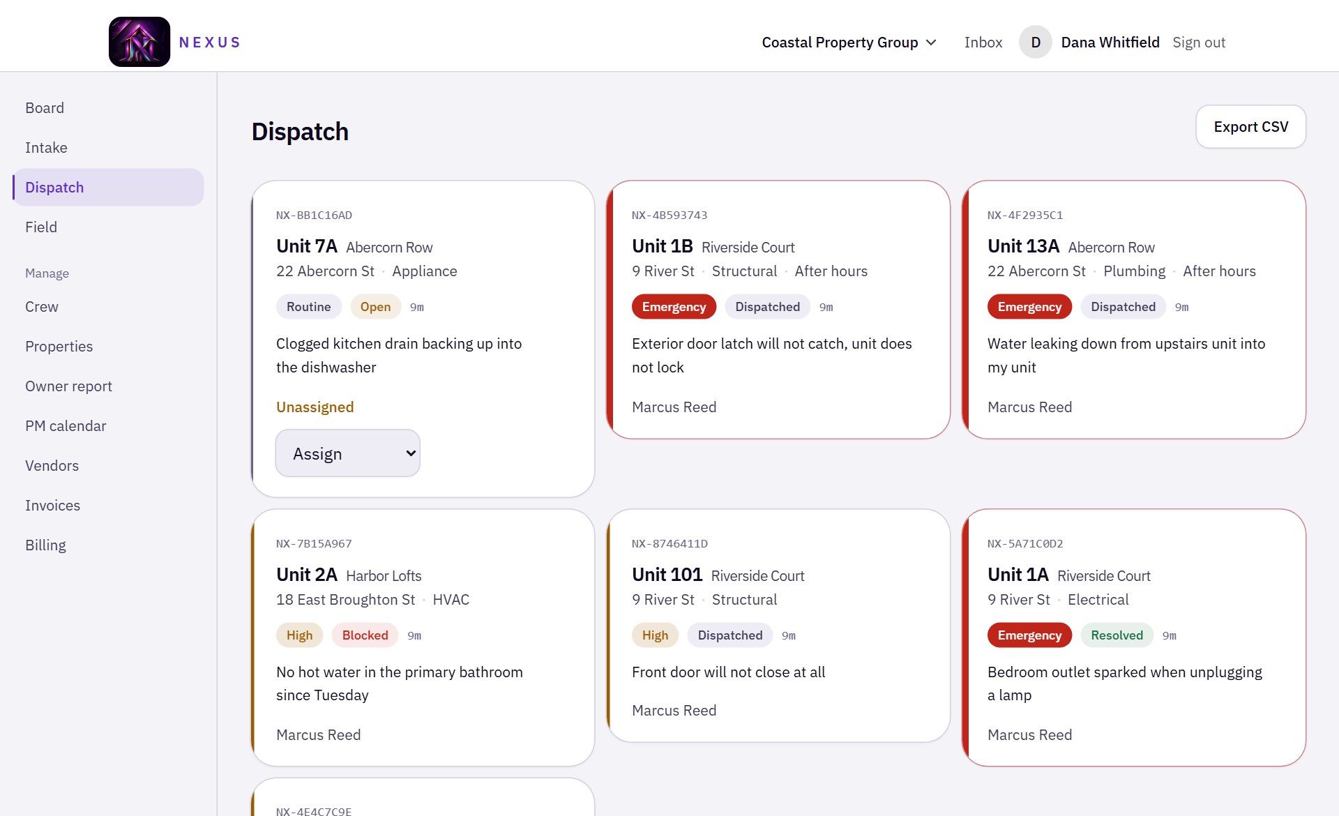Image resolution: width=1339 pixels, height=816 pixels.
Task: Click the Routine badge on Unit 7A
Action: point(309,307)
